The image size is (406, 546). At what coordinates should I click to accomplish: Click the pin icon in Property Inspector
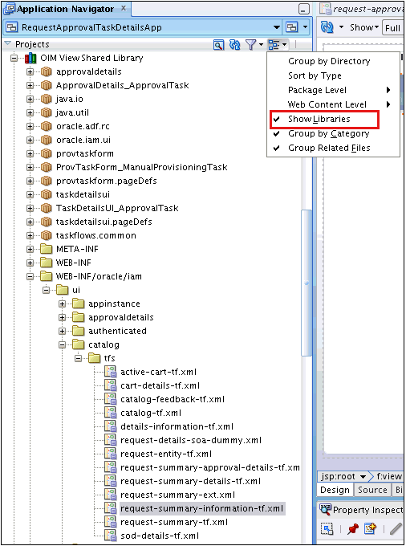click(x=353, y=529)
